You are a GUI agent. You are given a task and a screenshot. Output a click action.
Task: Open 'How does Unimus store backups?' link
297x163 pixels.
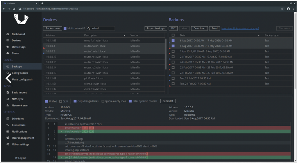coord(240,29)
